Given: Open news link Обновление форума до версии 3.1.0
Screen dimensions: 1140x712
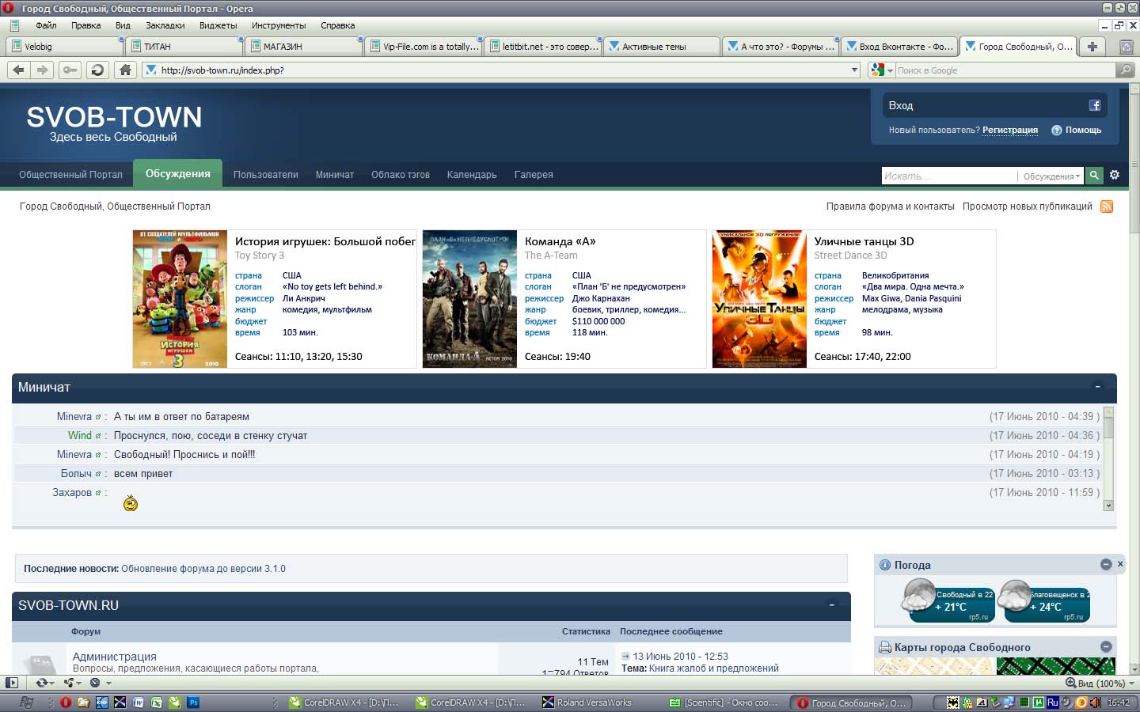Looking at the screenshot, I should pyautogui.click(x=203, y=569).
